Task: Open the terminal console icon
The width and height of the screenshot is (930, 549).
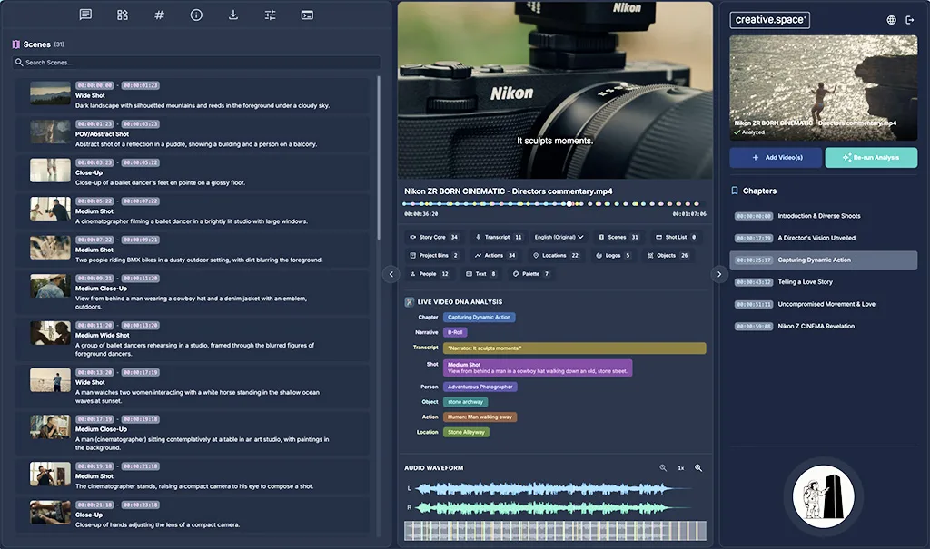Action: click(x=307, y=15)
